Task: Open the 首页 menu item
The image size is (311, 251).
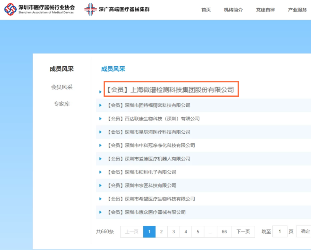Action: [206, 10]
